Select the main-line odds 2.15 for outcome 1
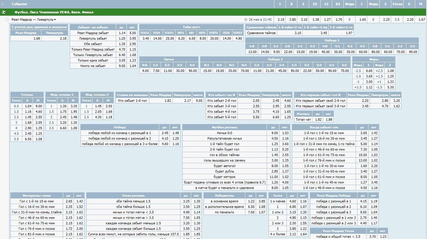Image resolution: width=427 pixels, height=239 pixels. 281,20
